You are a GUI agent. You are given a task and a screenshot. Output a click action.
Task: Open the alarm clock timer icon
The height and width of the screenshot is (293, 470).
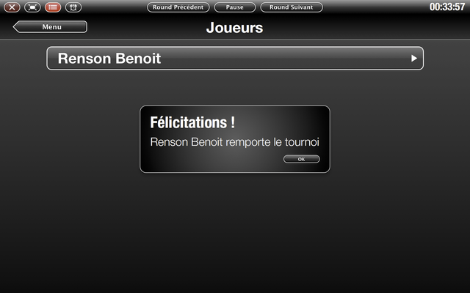click(x=73, y=7)
